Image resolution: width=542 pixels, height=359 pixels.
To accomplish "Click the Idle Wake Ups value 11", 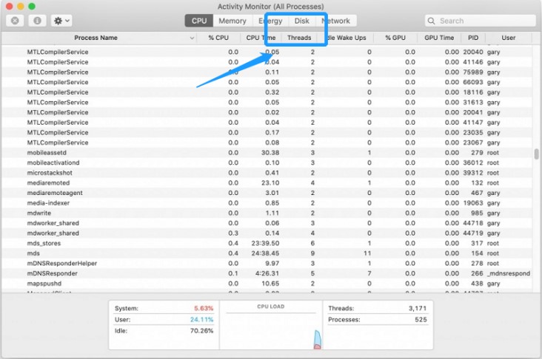I will (x=367, y=253).
